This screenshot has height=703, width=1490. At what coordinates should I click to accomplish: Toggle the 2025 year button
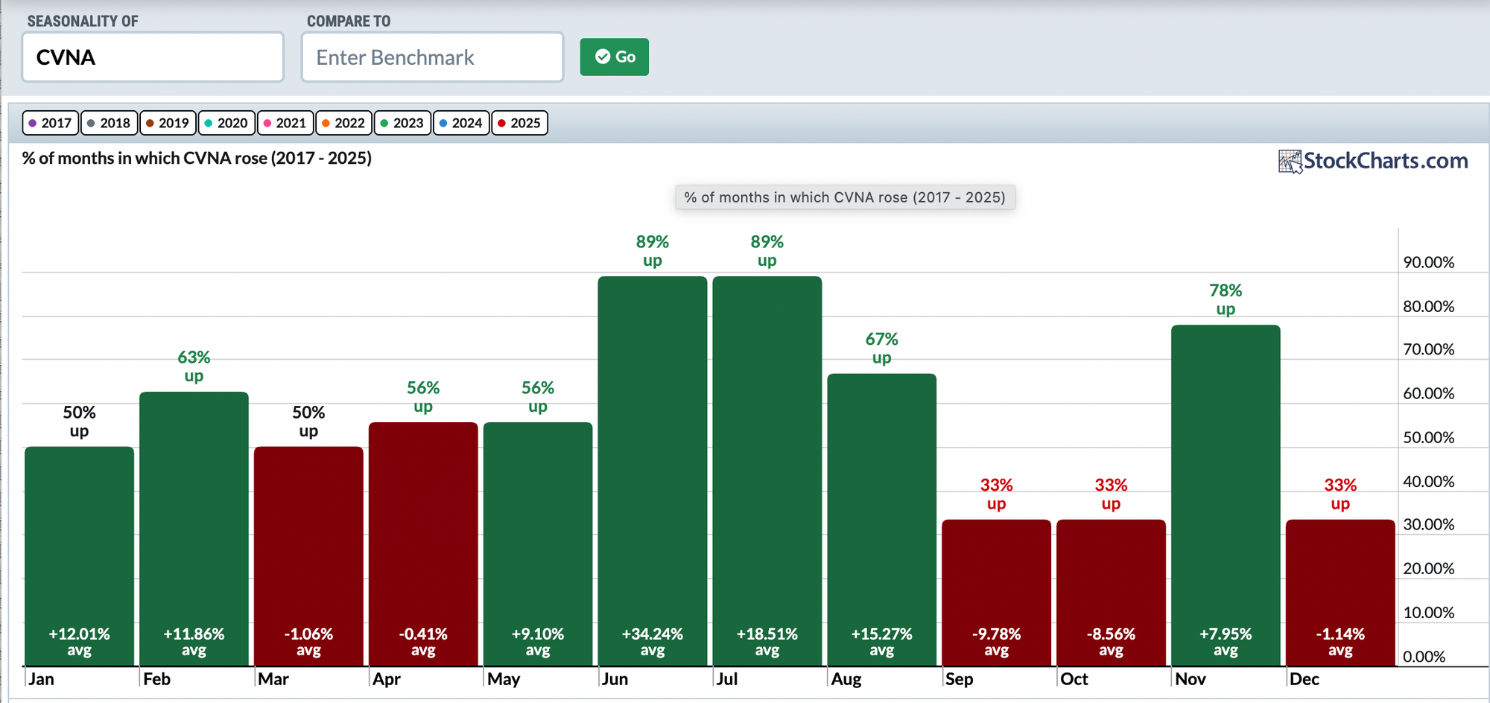click(x=519, y=123)
